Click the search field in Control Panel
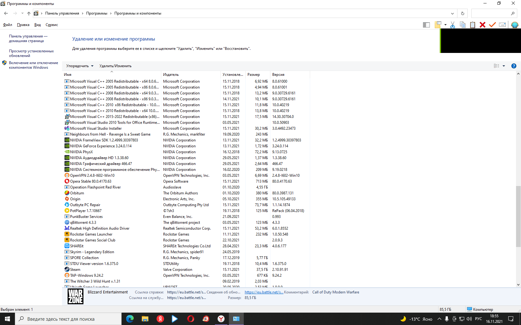The image size is (521, 325). (x=494, y=13)
